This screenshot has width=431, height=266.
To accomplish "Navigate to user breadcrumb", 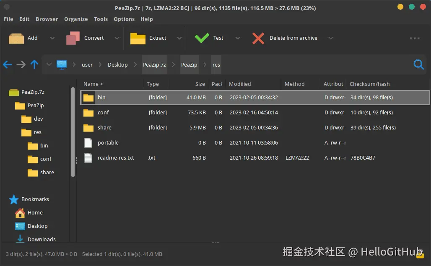I will click(87, 65).
